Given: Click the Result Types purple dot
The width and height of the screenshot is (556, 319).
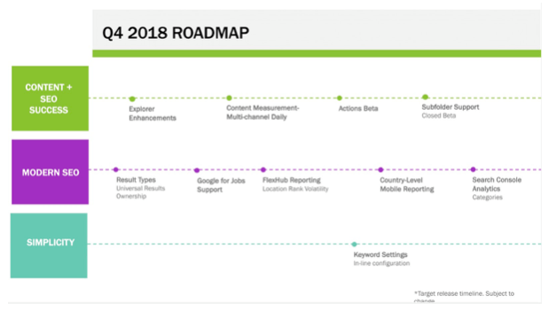Looking at the screenshot, I should coord(115,170).
